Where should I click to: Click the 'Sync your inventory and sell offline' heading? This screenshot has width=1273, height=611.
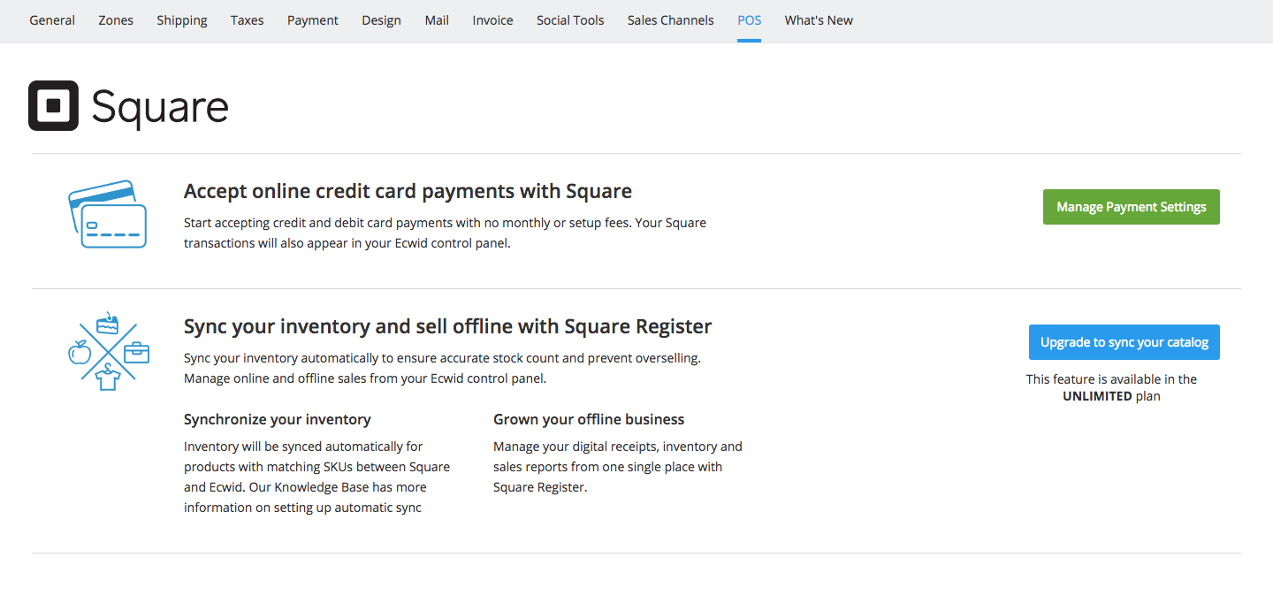tap(447, 326)
